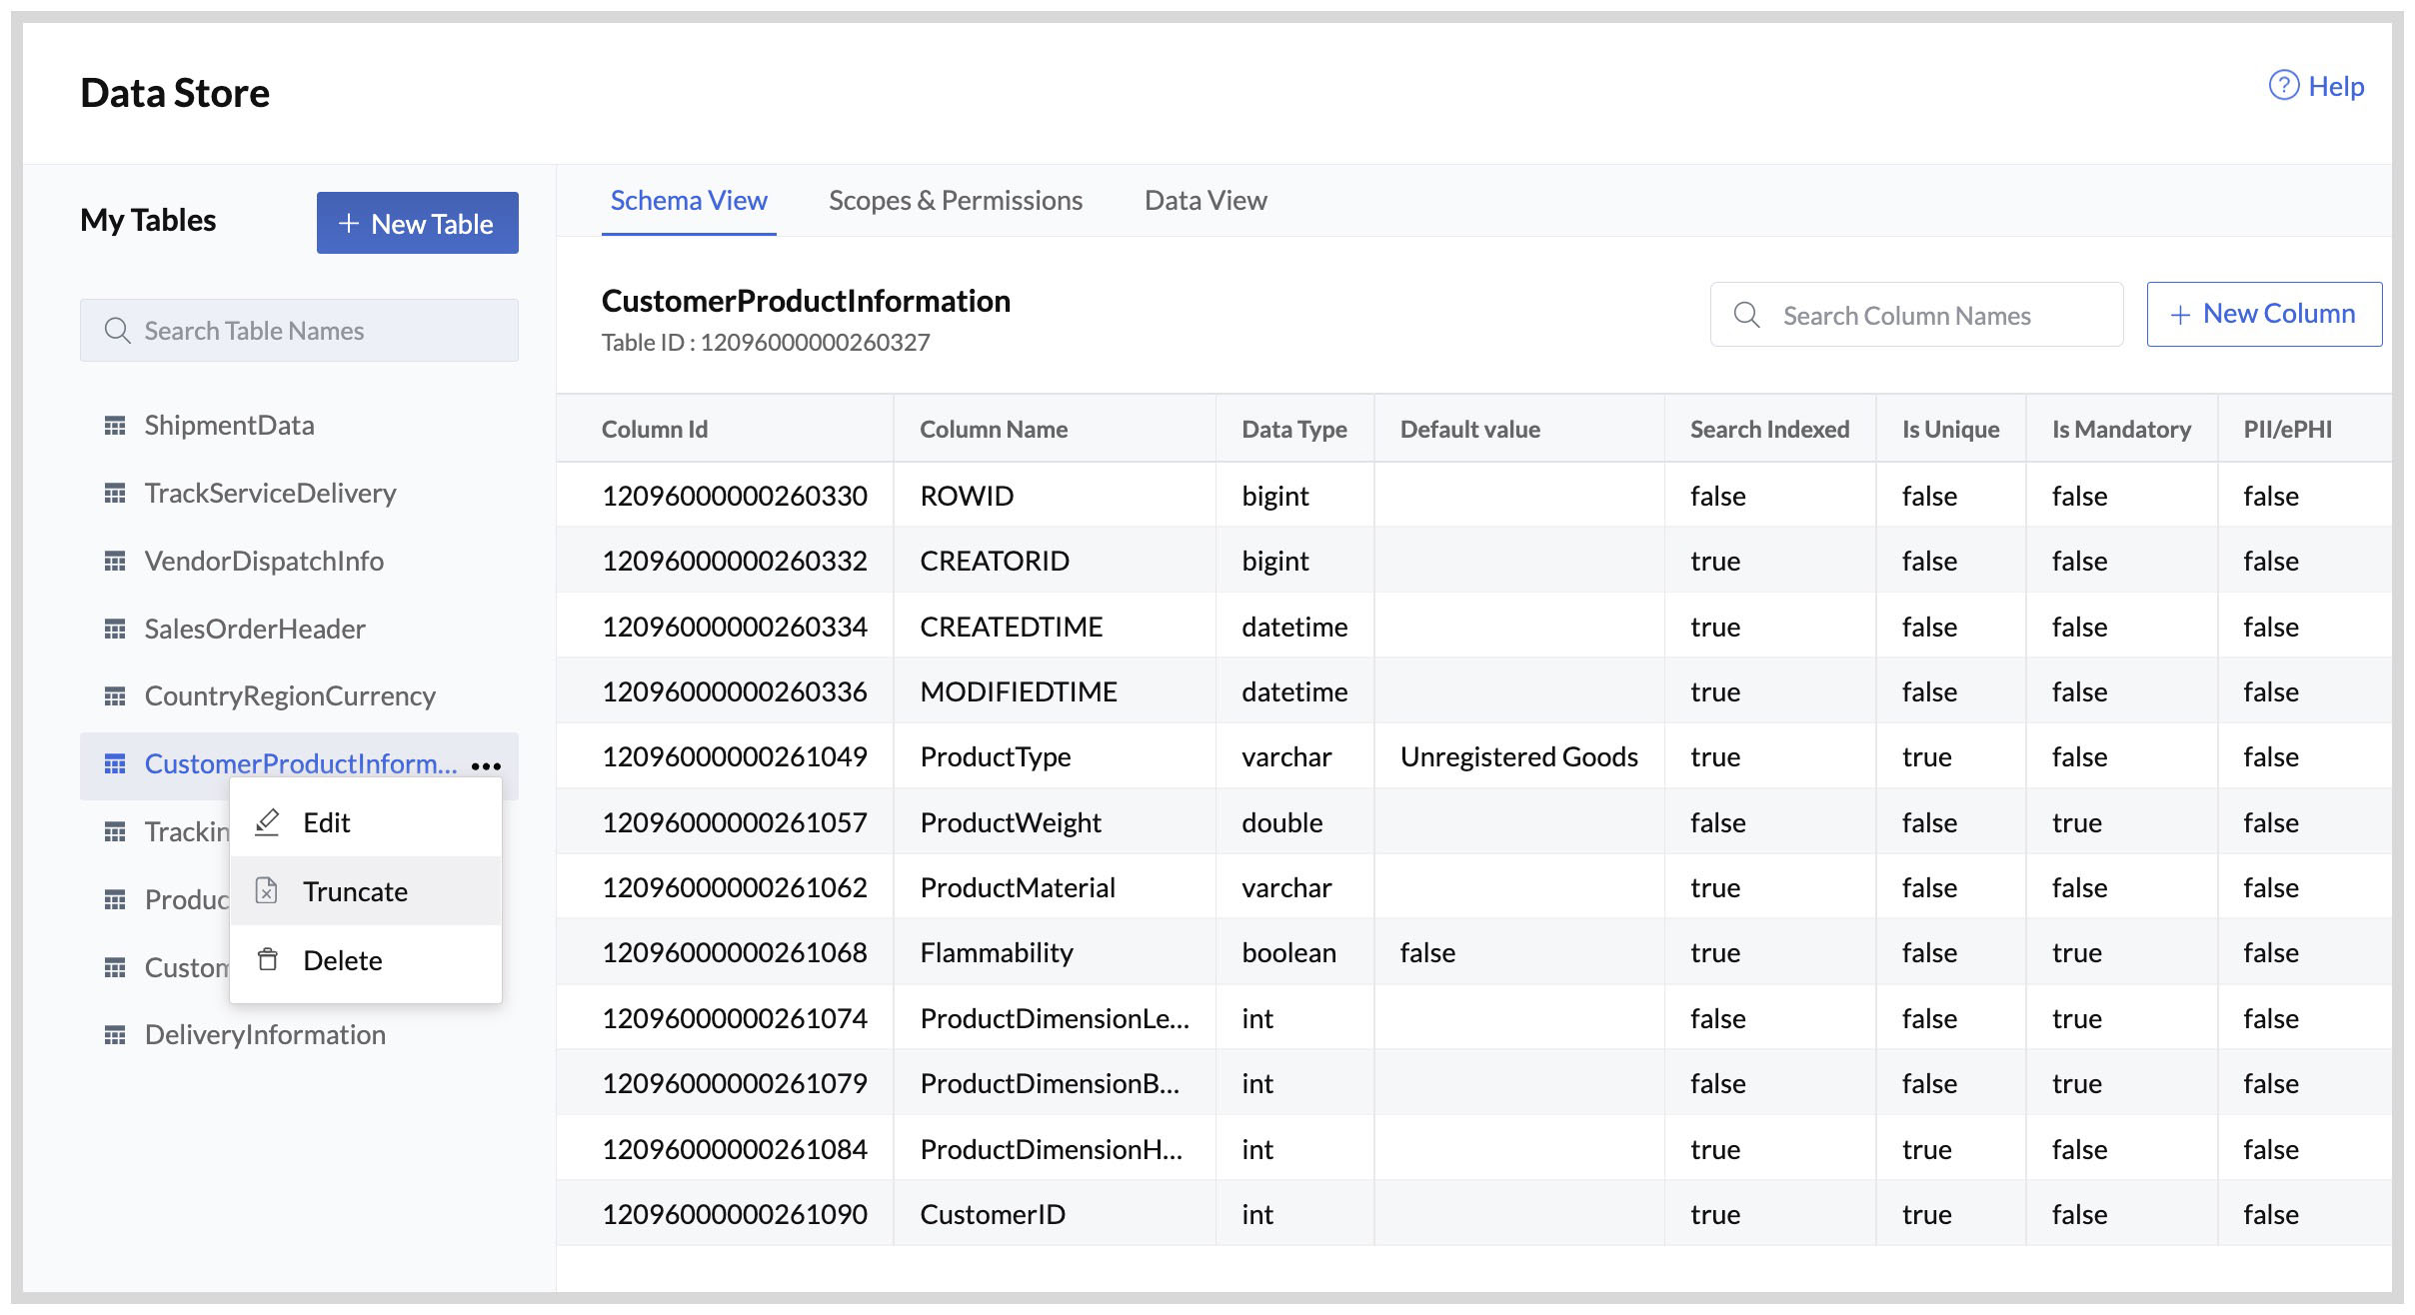2415x1315 pixels.
Task: Click the table grid icon beside DeliveryInformation
Action: pos(115,1034)
